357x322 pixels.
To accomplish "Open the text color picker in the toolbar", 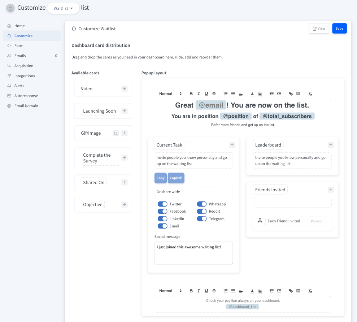I will [x=252, y=93].
